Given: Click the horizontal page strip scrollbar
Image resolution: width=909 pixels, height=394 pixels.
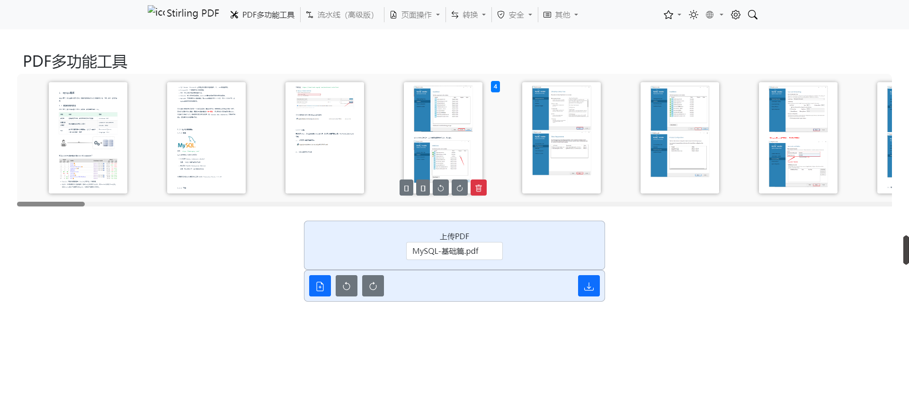Looking at the screenshot, I should coord(51,204).
